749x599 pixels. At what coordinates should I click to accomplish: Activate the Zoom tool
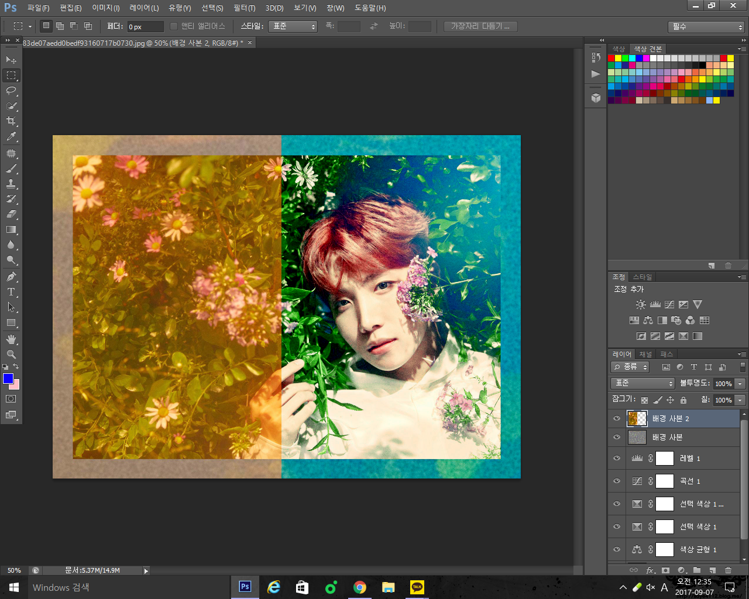[x=11, y=354]
